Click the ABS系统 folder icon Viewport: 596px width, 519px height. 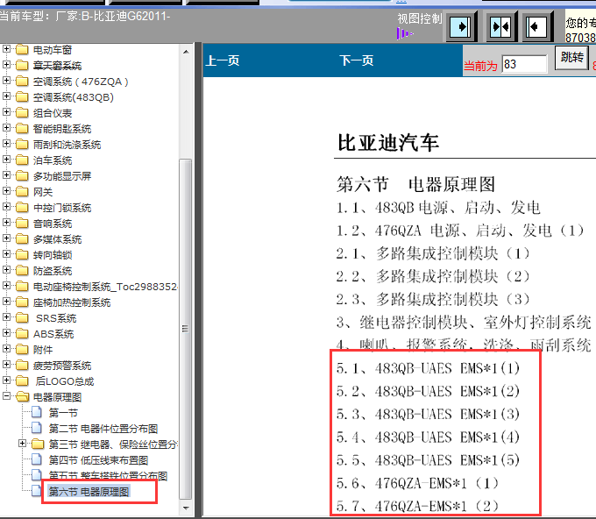tap(22, 334)
